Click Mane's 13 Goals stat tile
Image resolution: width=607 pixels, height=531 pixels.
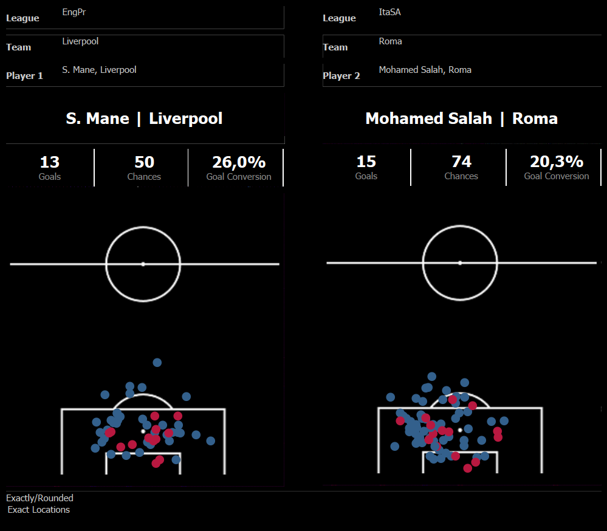pos(50,168)
